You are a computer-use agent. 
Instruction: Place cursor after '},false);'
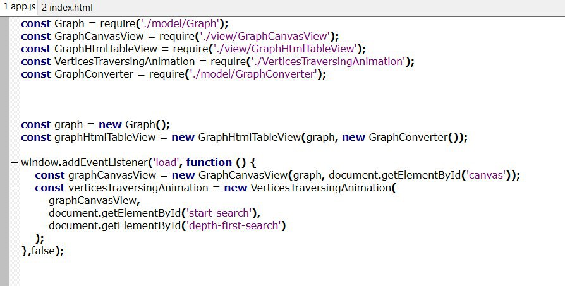(64, 251)
